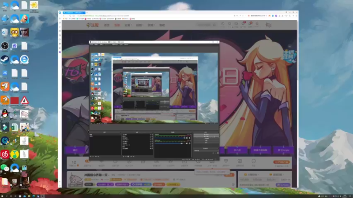Open the blue 'e' browser desktop shortcut
Viewport: 353px width, 198px height.
tap(24, 59)
